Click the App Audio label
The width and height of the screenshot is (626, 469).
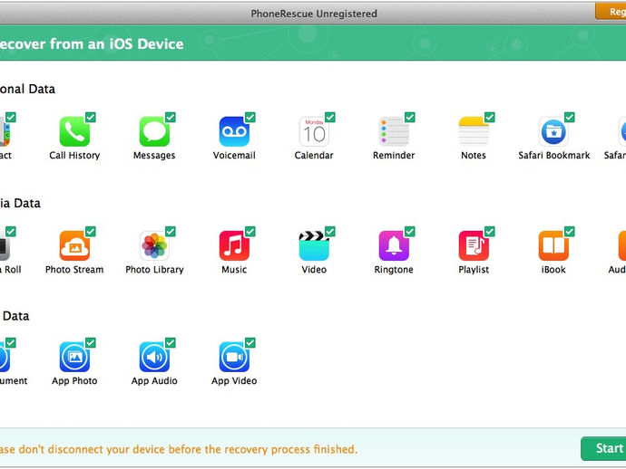[x=154, y=381]
